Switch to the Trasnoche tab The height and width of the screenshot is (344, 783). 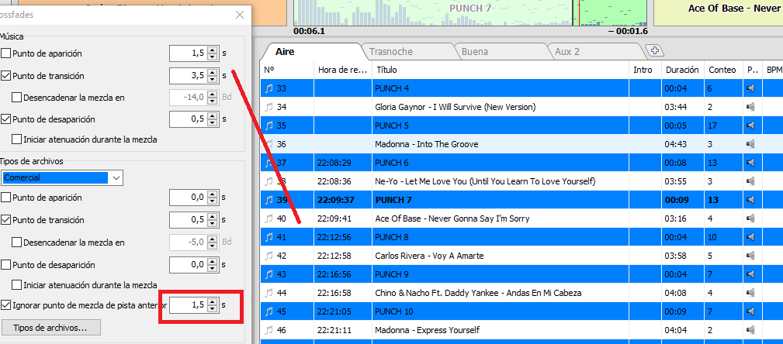coord(407,52)
